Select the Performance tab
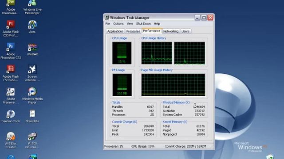The width and height of the screenshot is (284, 159). (x=152, y=31)
